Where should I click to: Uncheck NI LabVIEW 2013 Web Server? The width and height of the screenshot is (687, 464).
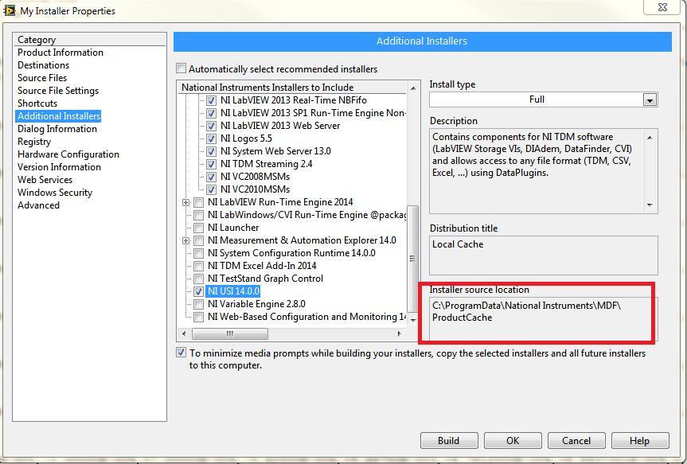211,126
